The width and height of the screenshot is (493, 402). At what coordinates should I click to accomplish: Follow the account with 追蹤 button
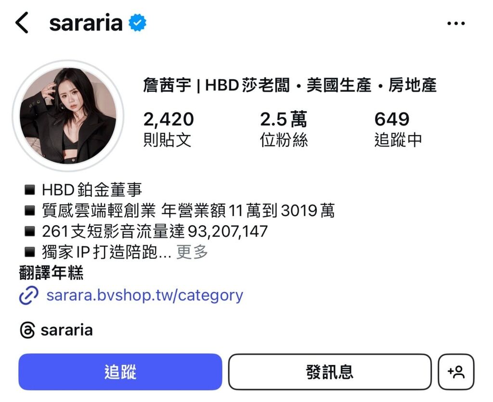click(x=120, y=372)
